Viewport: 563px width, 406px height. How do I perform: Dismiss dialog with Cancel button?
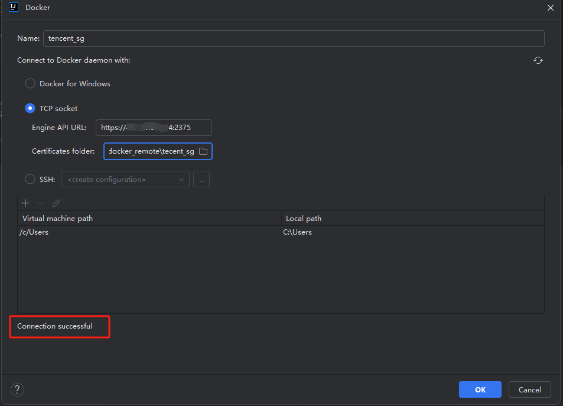point(529,389)
